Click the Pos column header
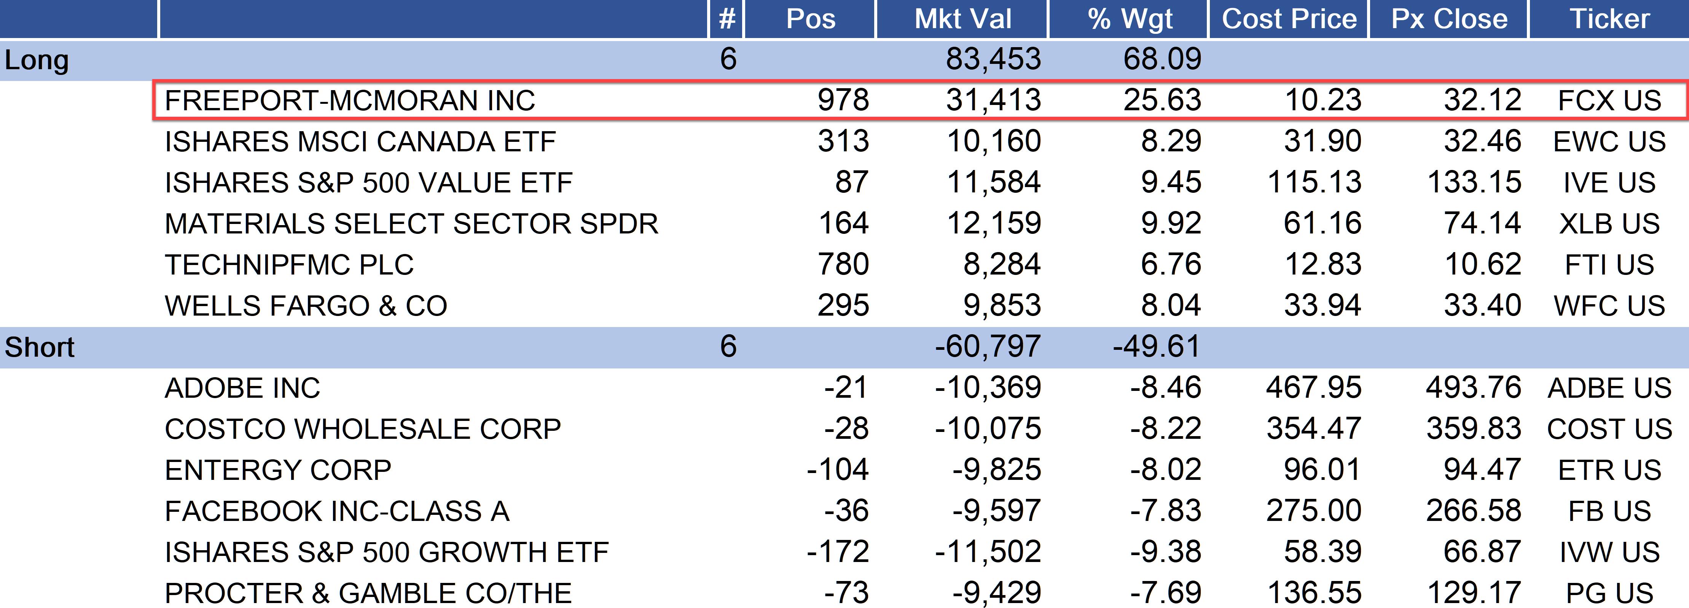Screen dimensions: 1689x608 point(810,19)
